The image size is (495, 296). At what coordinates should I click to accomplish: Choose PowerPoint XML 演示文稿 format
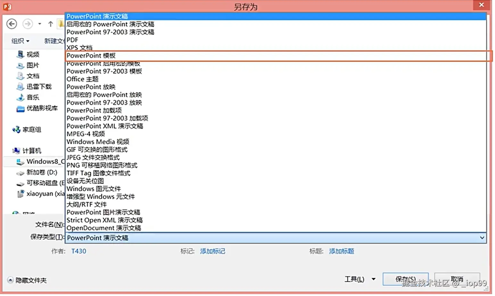pyautogui.click(x=276, y=126)
